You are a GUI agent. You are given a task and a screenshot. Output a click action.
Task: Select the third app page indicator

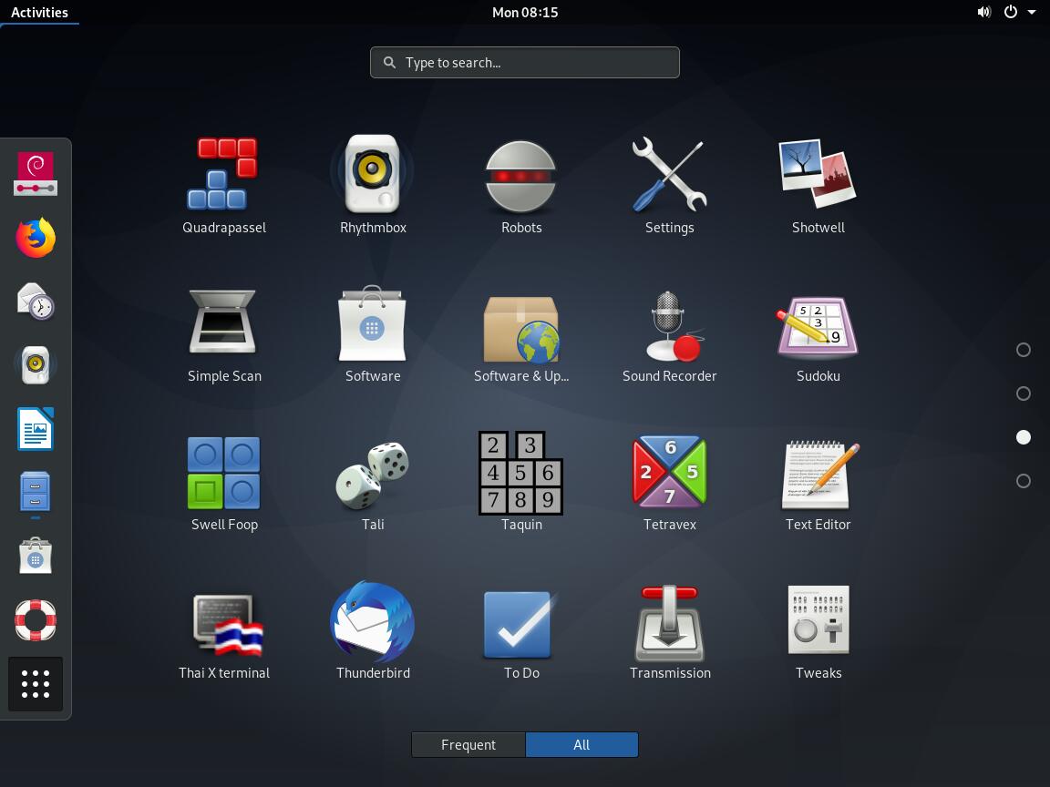[x=1024, y=437]
